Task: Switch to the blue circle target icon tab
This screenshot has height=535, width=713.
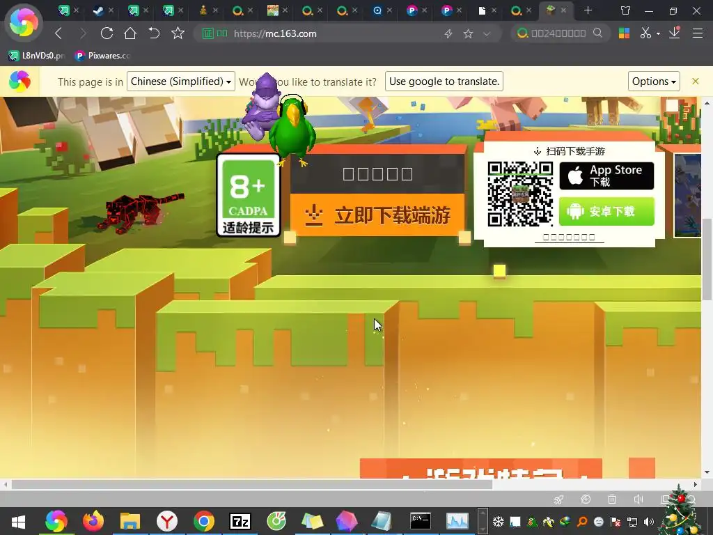Action: (x=377, y=10)
